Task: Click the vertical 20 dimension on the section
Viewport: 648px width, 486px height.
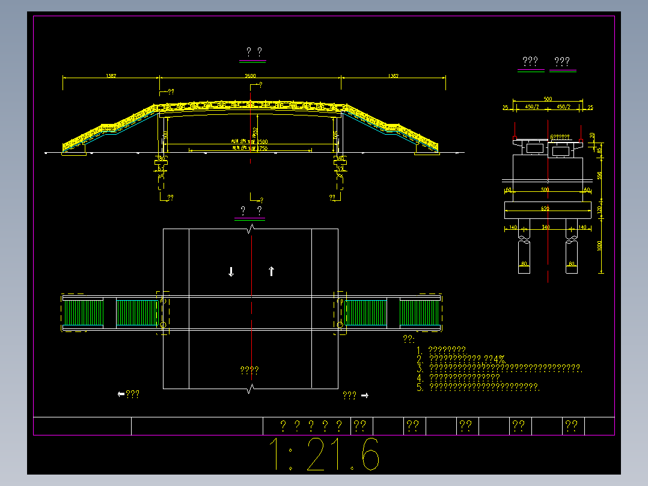Action: tap(593, 136)
